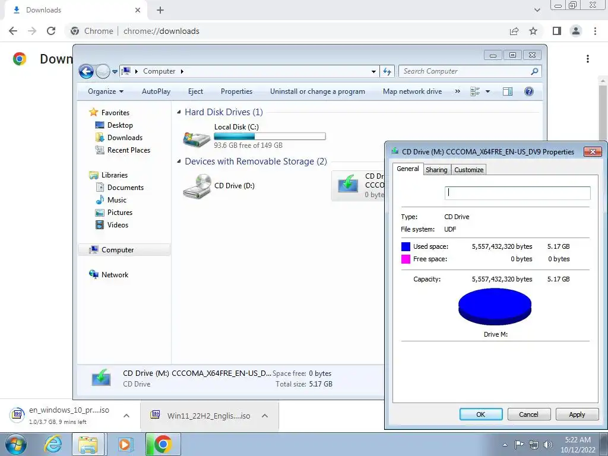Open Chrome three-dot menu
Image resolution: width=608 pixels, height=456 pixels.
(x=595, y=31)
